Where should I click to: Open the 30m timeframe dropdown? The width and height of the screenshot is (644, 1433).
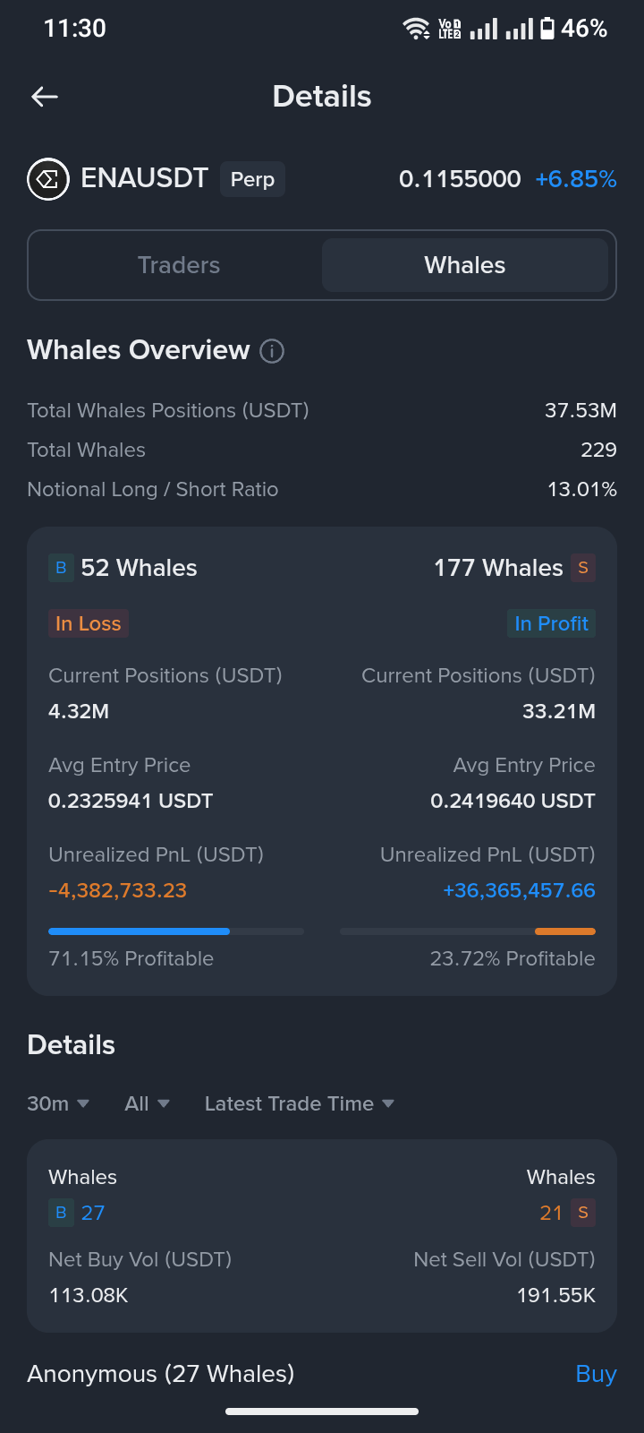58,1103
